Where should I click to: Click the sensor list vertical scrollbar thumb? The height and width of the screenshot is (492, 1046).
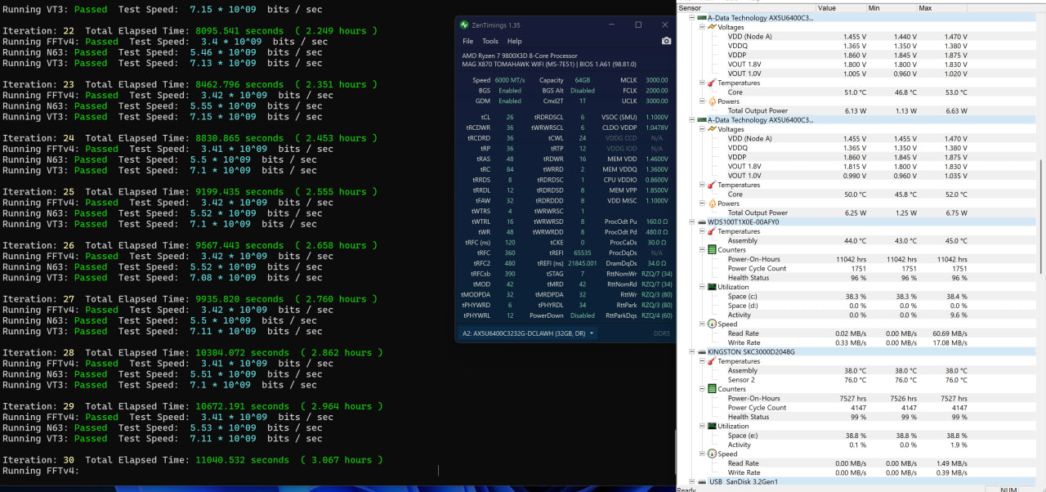(1042, 216)
